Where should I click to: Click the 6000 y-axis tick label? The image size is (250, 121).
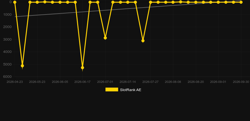coord(7,77)
